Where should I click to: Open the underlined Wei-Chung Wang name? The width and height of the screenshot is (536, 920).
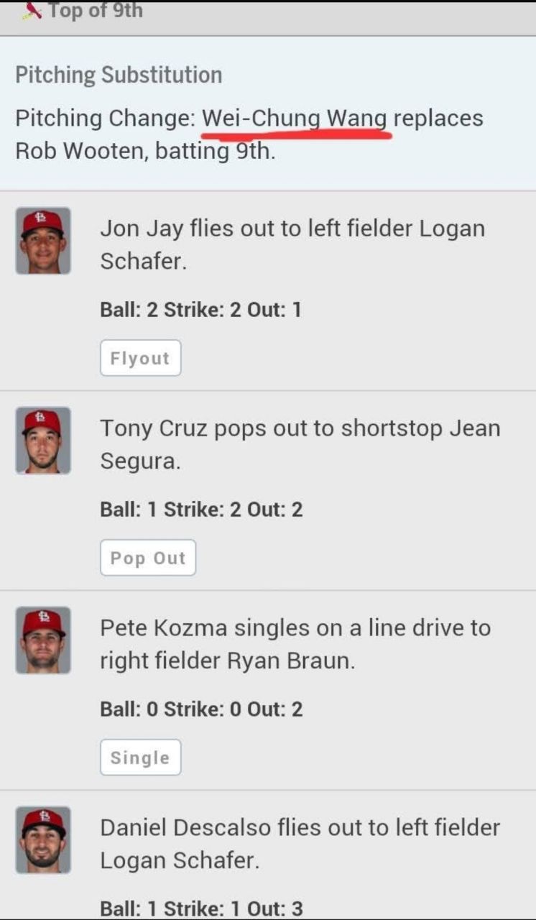(x=295, y=118)
